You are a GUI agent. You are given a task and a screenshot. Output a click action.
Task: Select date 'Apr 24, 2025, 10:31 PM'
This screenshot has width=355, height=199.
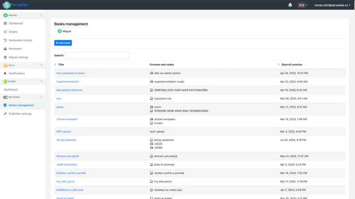pyautogui.click(x=294, y=73)
